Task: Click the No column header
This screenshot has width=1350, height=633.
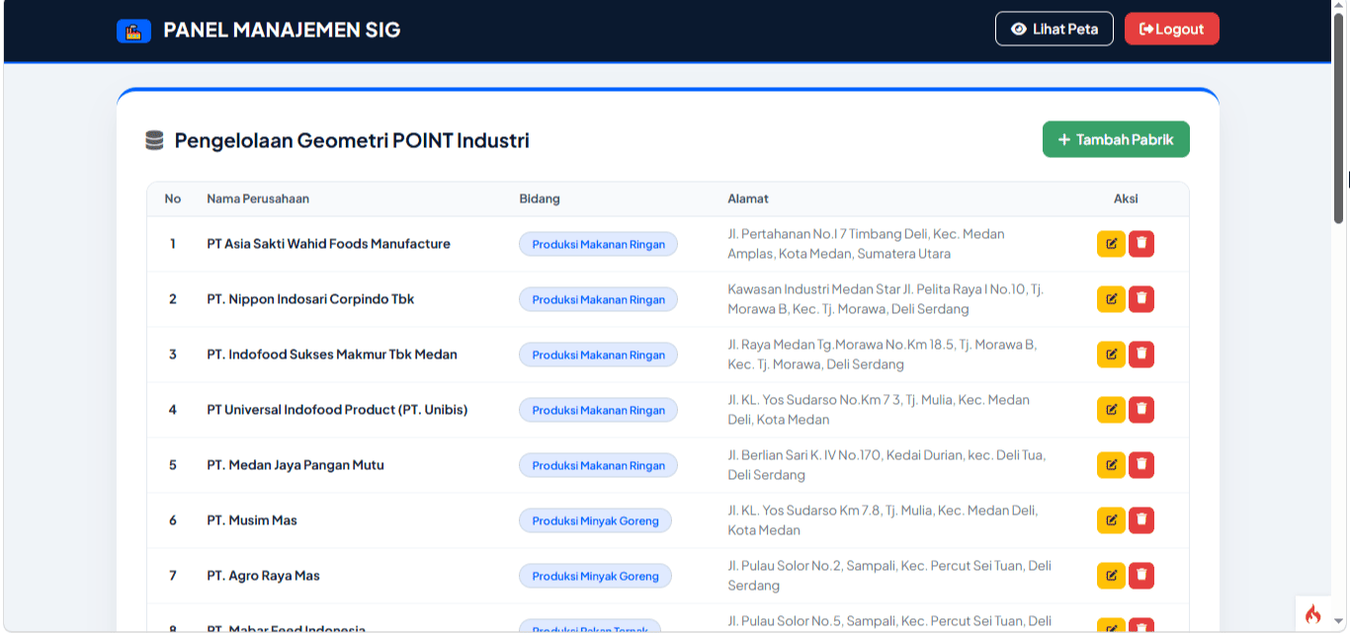Action: coord(173,198)
